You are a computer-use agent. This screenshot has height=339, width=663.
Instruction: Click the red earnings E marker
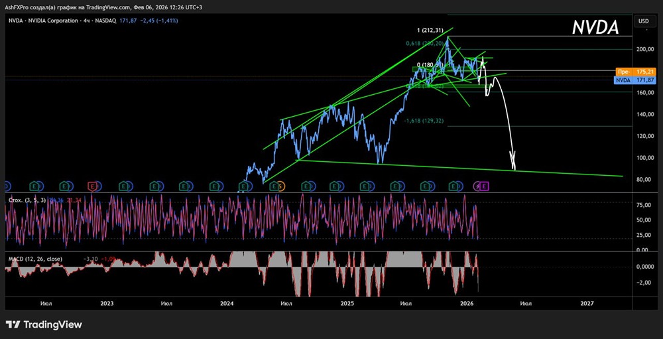click(x=91, y=185)
